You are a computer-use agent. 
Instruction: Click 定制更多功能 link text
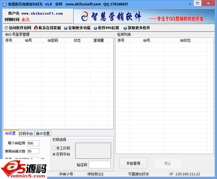point(79,28)
